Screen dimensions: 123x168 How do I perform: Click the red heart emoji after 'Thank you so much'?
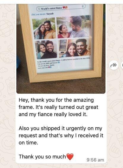[70, 157]
